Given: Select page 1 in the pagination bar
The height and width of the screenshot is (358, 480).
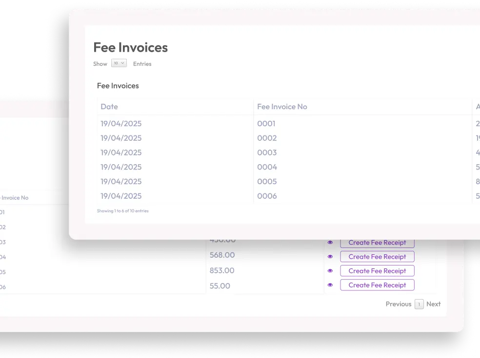Looking at the screenshot, I should [419, 303].
